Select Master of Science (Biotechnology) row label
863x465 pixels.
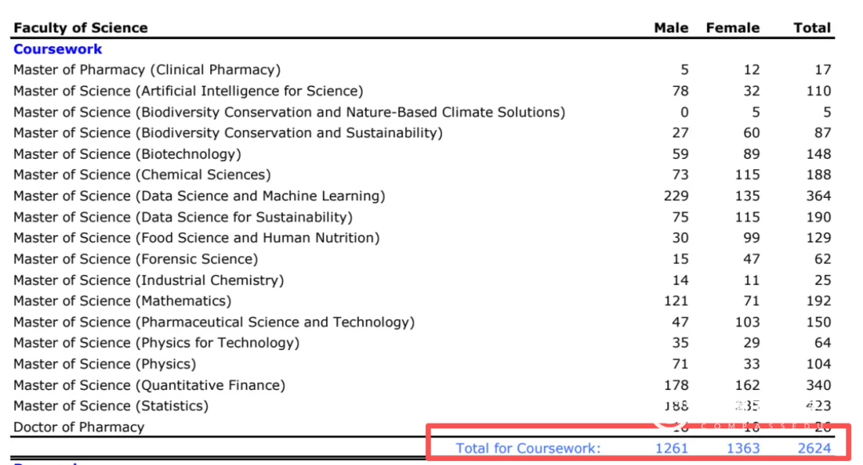[127, 154]
